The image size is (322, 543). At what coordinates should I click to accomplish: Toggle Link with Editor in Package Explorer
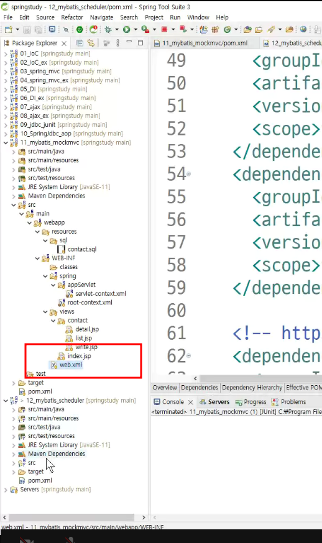point(91,43)
